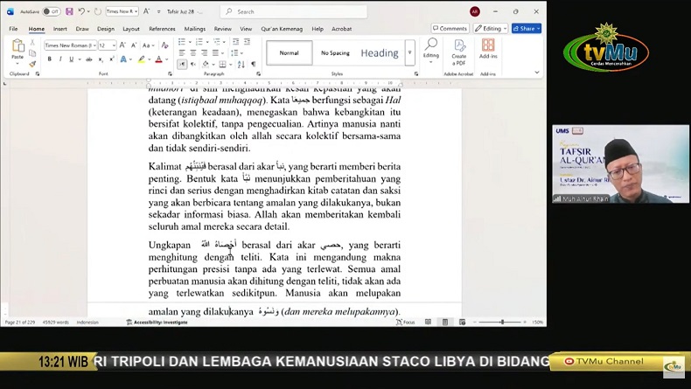The width and height of the screenshot is (691, 389).
Task: Switch to the References tab
Action: [x=162, y=29]
